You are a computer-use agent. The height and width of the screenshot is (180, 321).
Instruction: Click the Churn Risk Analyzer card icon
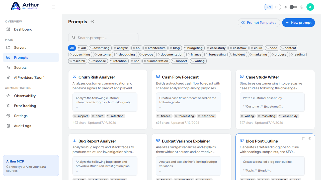click(74, 76)
